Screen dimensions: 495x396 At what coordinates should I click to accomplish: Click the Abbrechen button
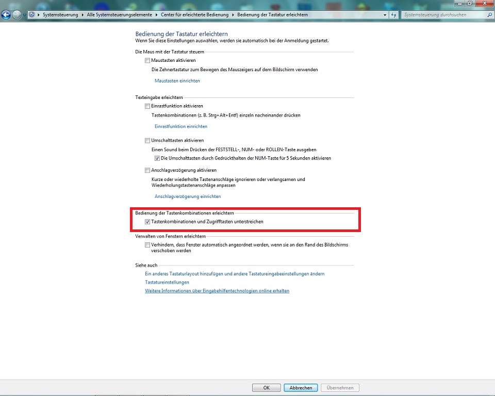(300, 388)
